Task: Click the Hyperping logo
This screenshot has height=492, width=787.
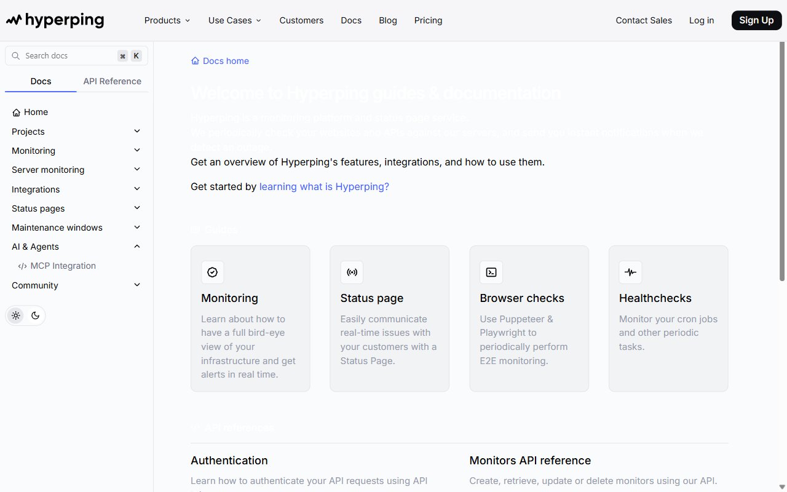Action: (55, 20)
